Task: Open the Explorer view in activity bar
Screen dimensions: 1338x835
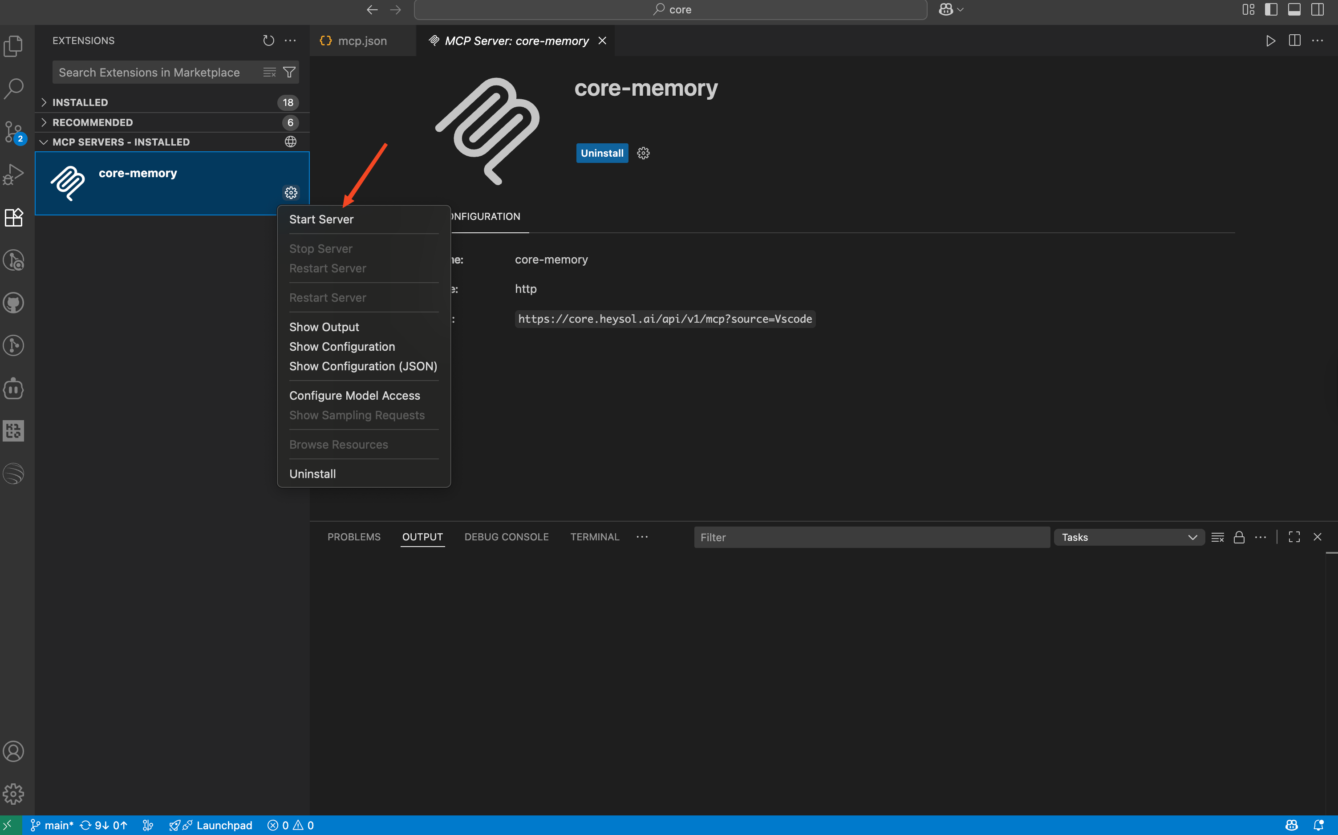Action: tap(13, 46)
